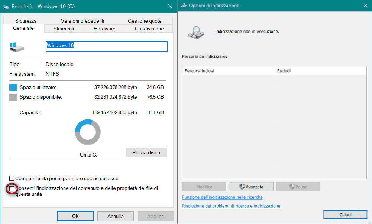Open the Versioni precedenti tab
The height and width of the screenshot is (224, 372).
pyautogui.click(x=83, y=21)
